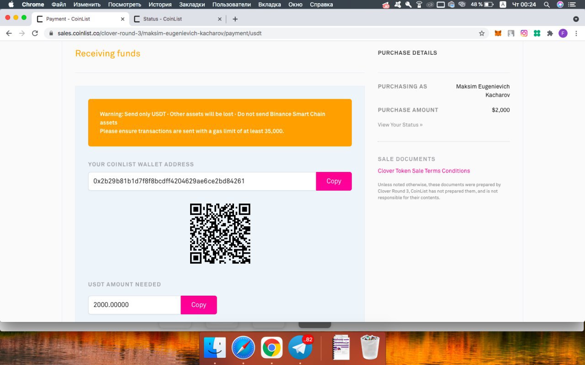Open the purple F profile avatar
The height and width of the screenshot is (365, 585).
[x=563, y=33]
